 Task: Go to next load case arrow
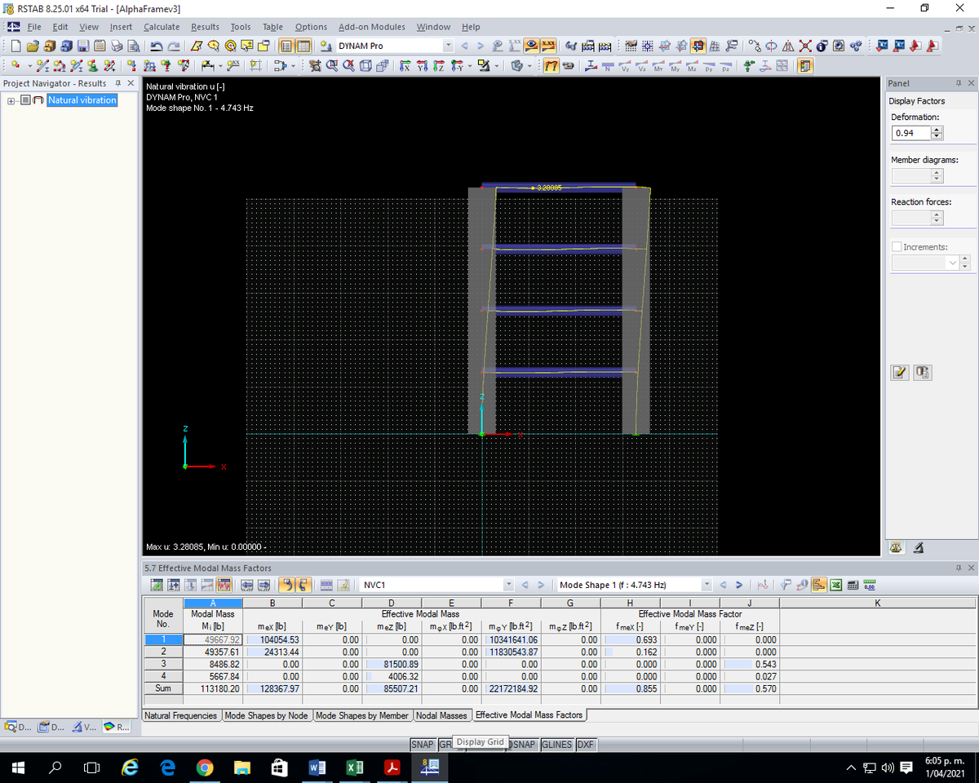click(x=481, y=46)
